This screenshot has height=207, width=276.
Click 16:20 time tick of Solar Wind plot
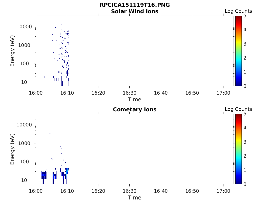pos(98,93)
